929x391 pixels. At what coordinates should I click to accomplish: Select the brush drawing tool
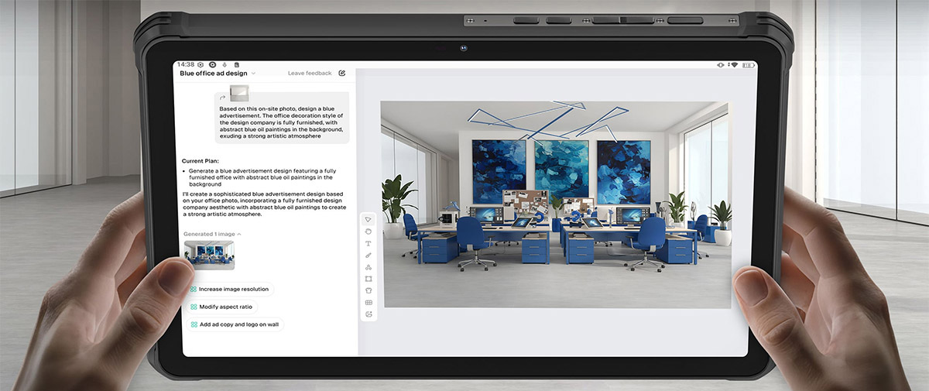tap(369, 255)
